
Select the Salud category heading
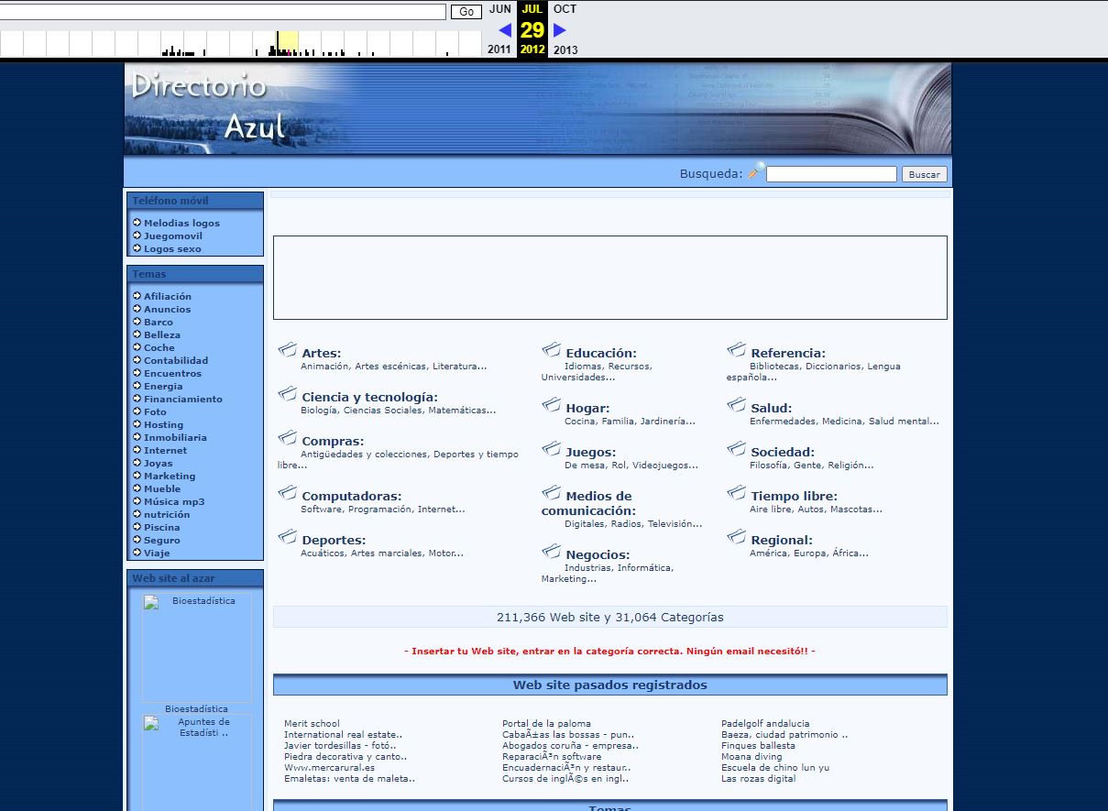pos(771,409)
